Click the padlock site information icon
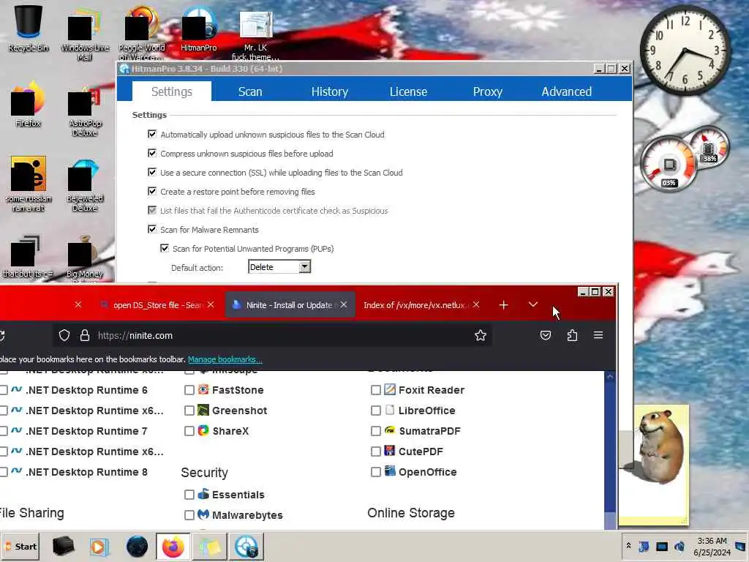Viewport: 749px width, 562px height. (85, 335)
